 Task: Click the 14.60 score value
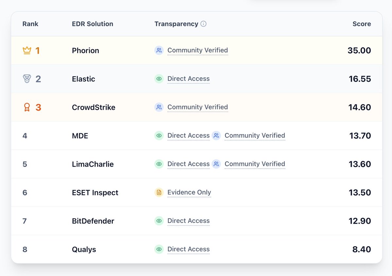[360, 107]
